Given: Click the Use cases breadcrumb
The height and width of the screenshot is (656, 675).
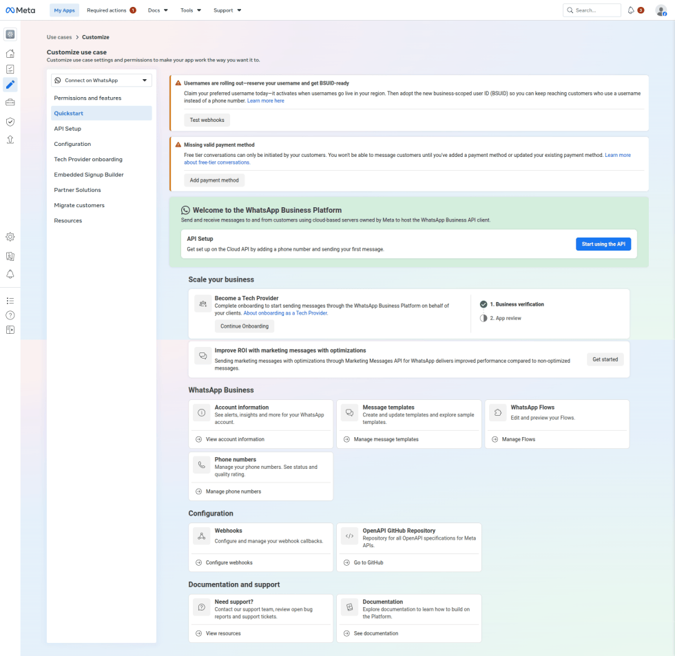Looking at the screenshot, I should click(x=59, y=37).
